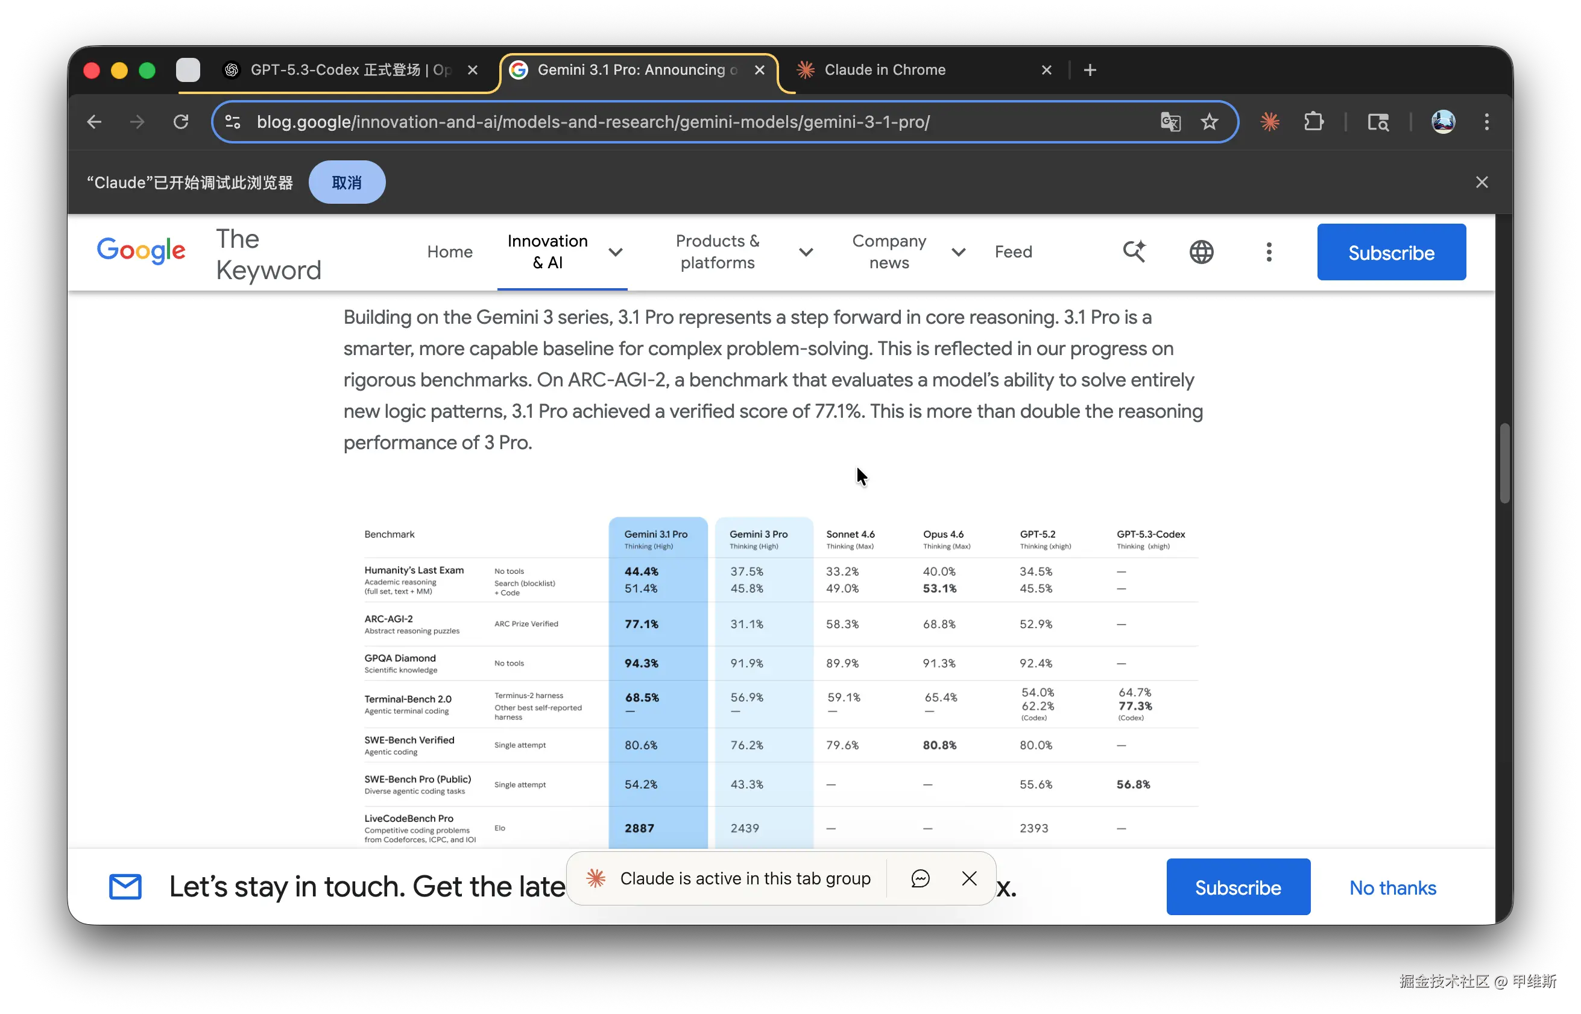The height and width of the screenshot is (1014, 1581).
Task: Open the globe language selector
Action: click(1201, 251)
